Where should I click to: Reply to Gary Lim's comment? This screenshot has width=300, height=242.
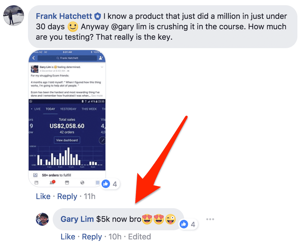click(x=92, y=237)
